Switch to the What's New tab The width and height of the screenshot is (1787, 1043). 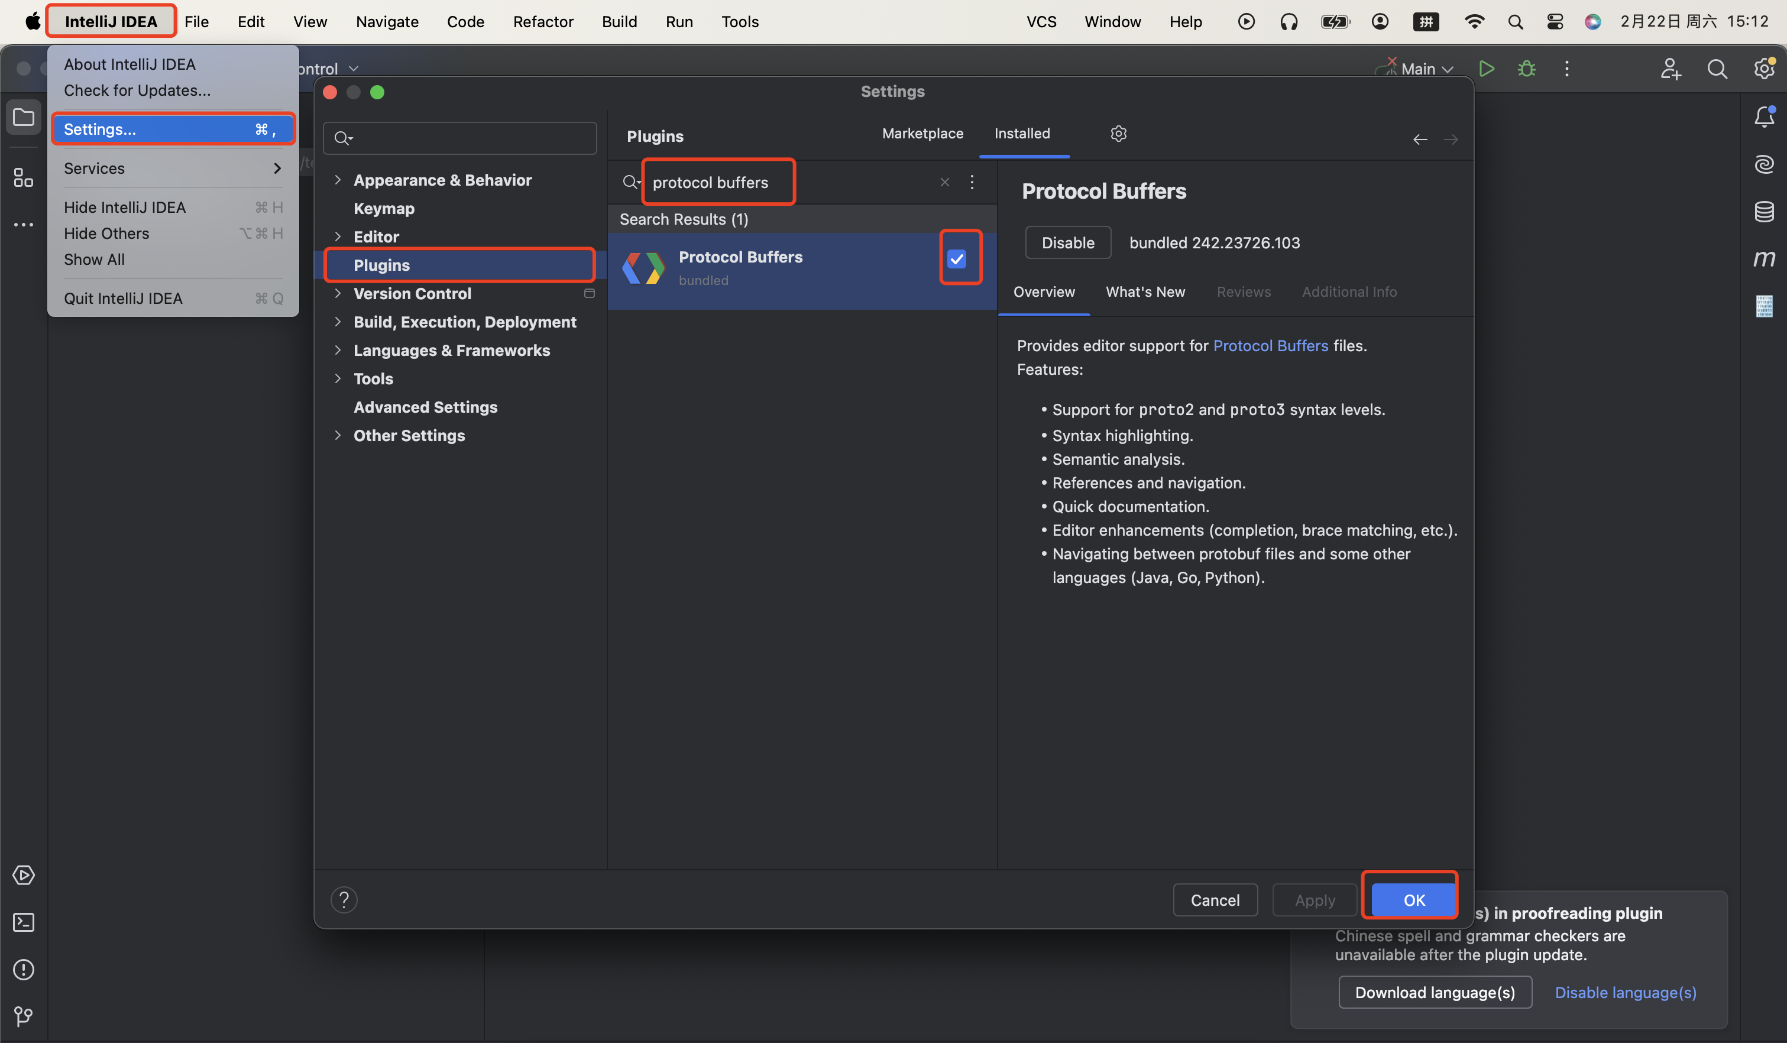(1145, 292)
